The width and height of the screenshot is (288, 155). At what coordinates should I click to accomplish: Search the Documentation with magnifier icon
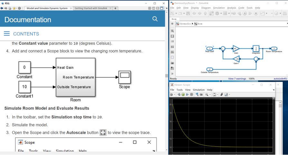coord(155,19)
